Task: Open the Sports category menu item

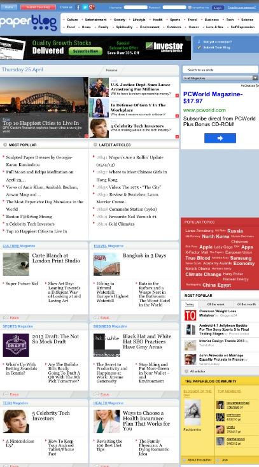Action: coord(175,20)
